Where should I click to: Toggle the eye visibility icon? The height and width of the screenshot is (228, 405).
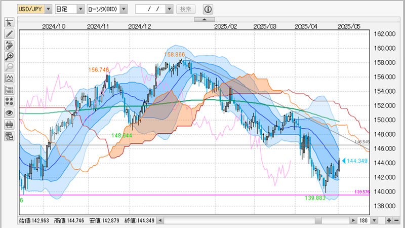point(9,112)
